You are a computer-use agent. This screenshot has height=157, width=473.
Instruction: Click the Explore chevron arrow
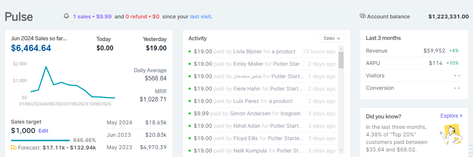tap(461, 116)
